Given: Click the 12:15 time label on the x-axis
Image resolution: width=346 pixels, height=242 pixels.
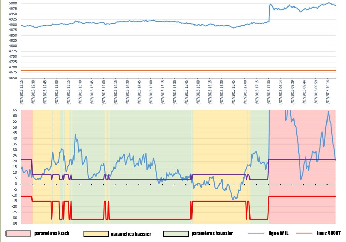Looking at the screenshot, I should [x=21, y=92].
